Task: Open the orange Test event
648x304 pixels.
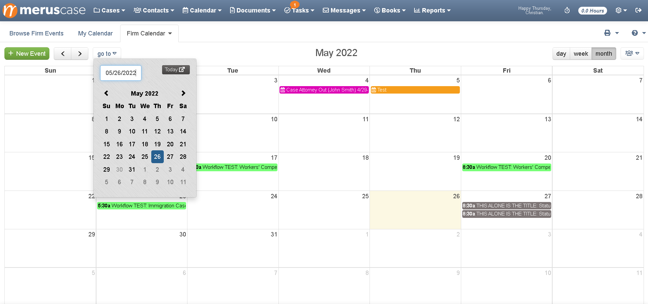Action: click(x=415, y=90)
